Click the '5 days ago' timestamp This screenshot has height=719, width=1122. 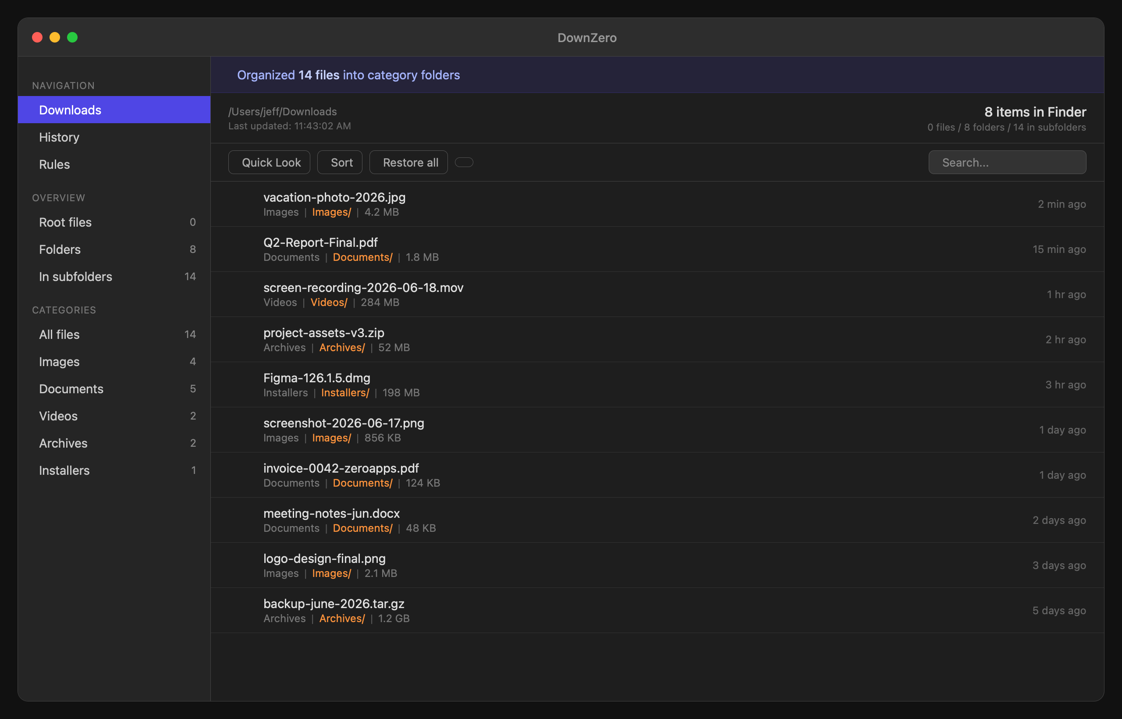pyautogui.click(x=1059, y=610)
